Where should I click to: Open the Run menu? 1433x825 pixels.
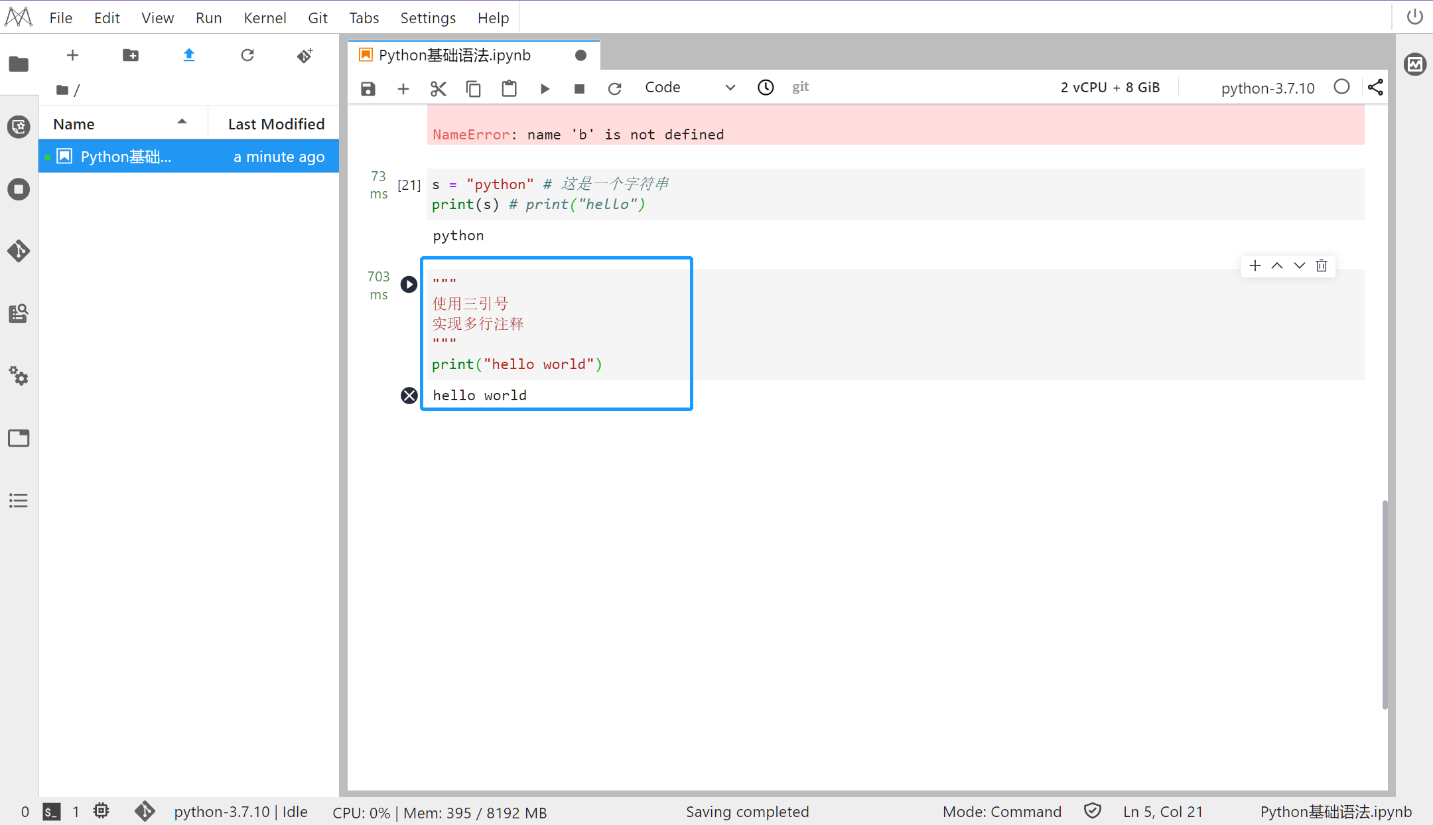(208, 18)
